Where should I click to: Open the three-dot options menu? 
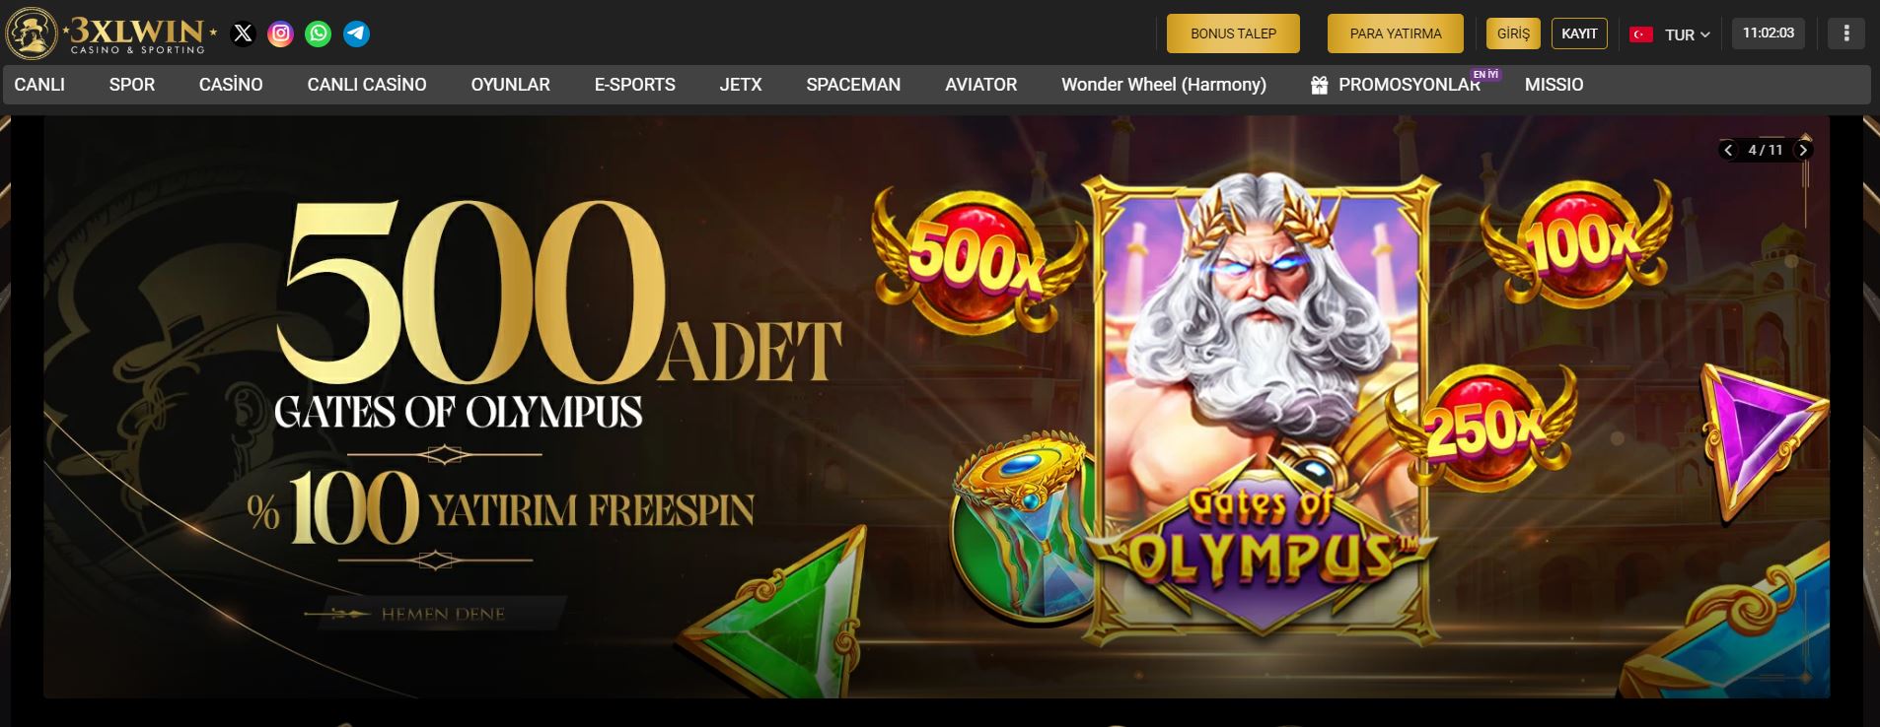click(x=1846, y=33)
